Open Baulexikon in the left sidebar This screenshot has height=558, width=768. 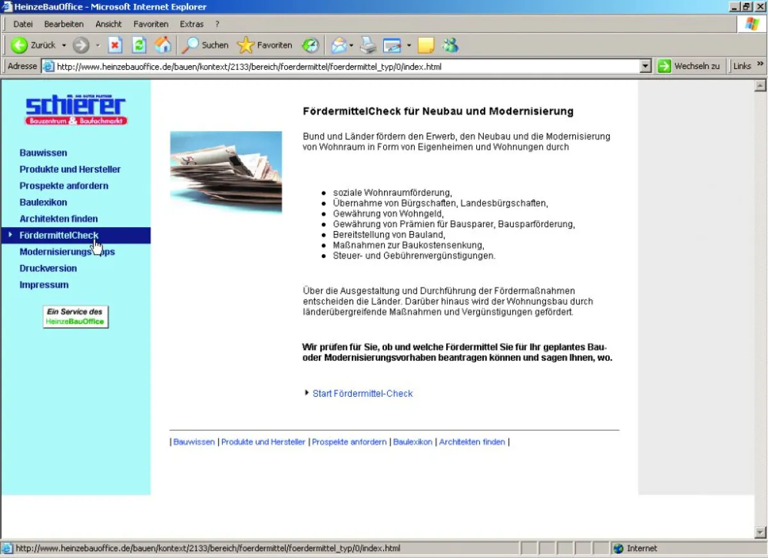44,202
